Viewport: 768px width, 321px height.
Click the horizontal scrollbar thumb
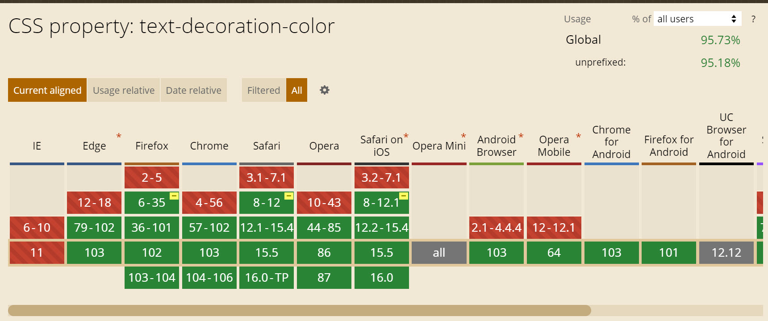(300, 310)
